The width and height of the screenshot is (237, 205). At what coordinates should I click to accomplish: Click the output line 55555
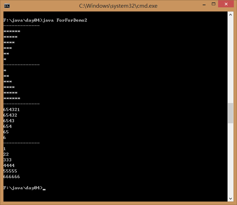10,171
